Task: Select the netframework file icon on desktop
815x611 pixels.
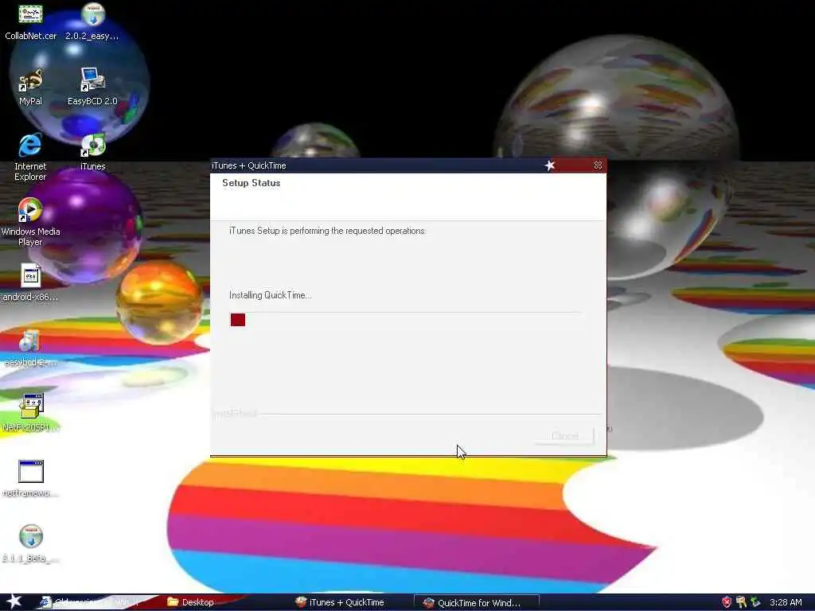Action: coord(31,471)
